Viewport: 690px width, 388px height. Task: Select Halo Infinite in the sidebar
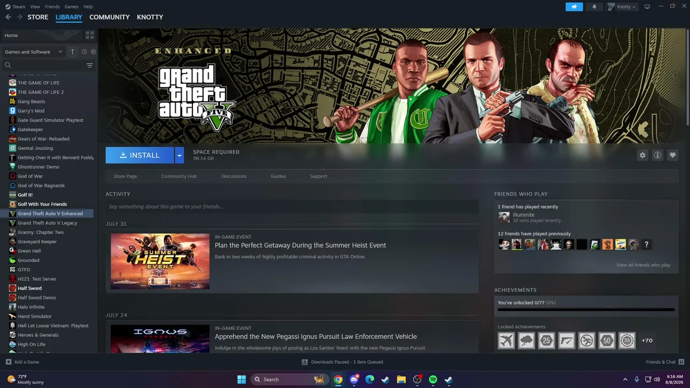[31, 307]
